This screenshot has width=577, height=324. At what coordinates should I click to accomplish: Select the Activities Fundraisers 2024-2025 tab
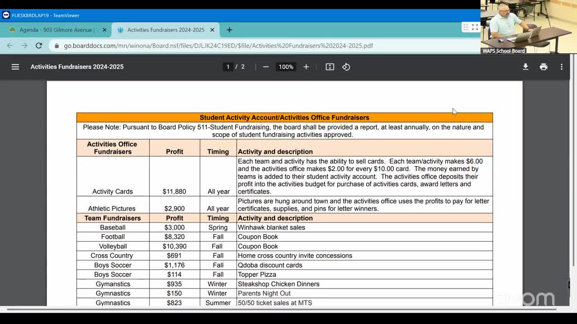[165, 30]
